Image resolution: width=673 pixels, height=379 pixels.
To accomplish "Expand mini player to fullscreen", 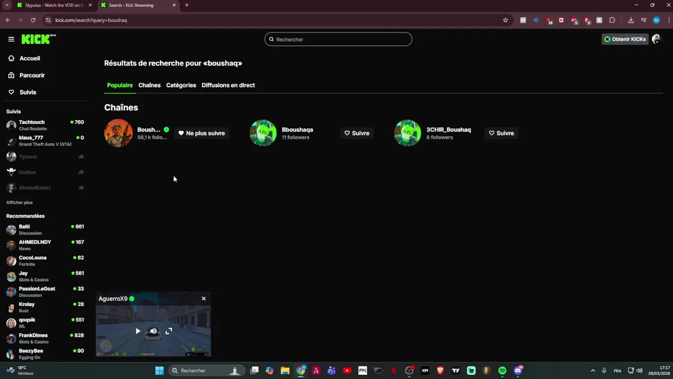I will click(169, 331).
